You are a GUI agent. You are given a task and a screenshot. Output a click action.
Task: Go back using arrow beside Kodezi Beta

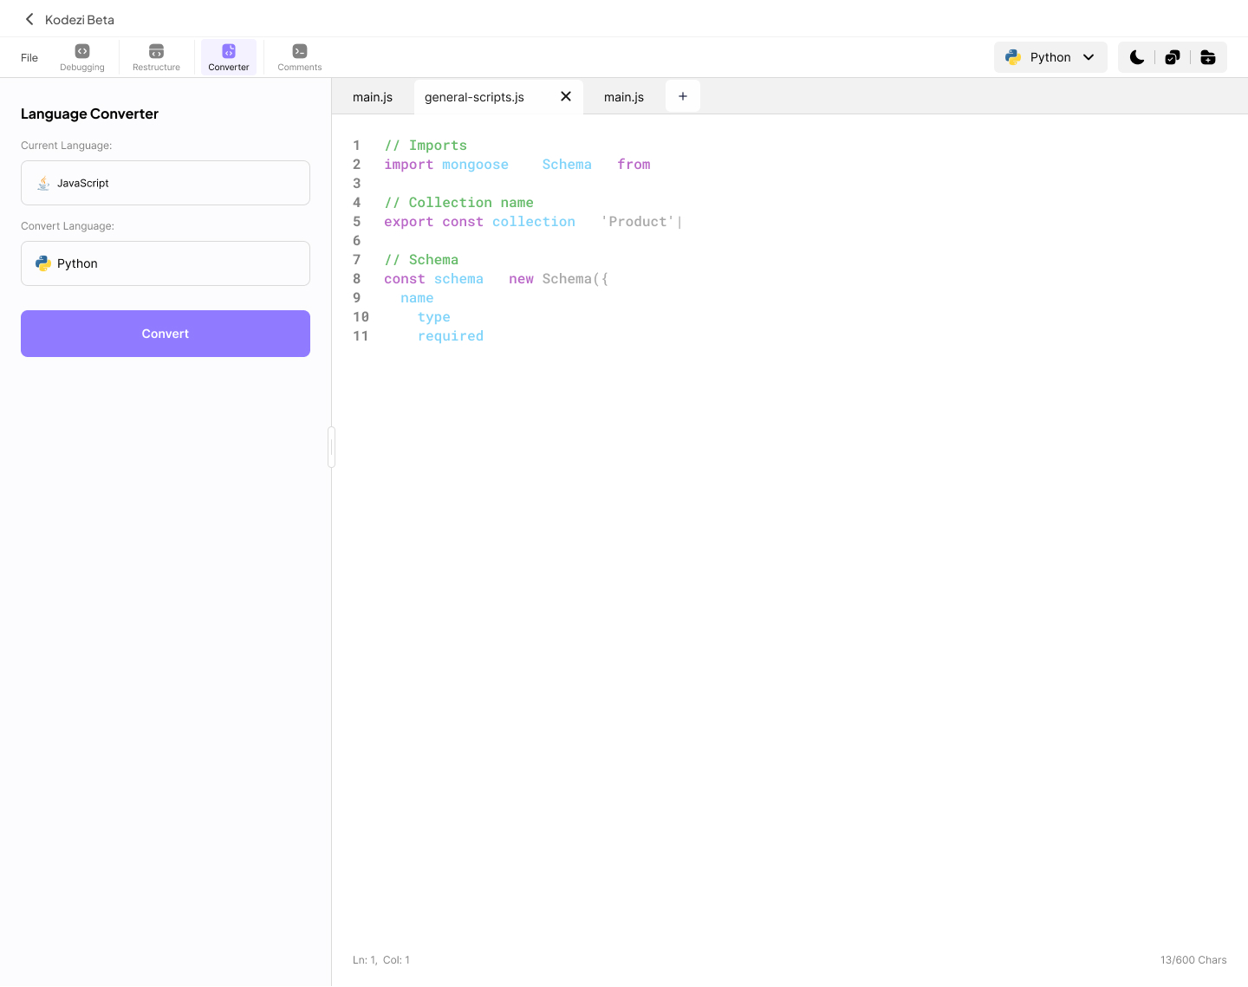tap(29, 19)
